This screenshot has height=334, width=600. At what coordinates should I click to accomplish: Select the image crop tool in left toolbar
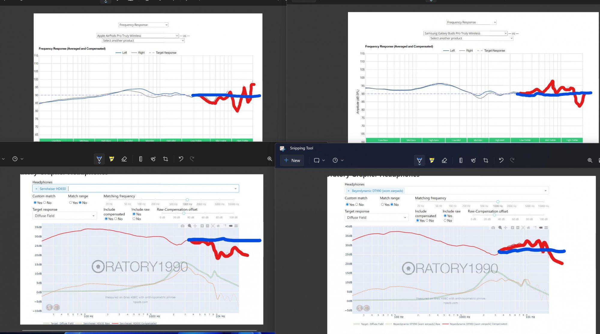click(166, 159)
